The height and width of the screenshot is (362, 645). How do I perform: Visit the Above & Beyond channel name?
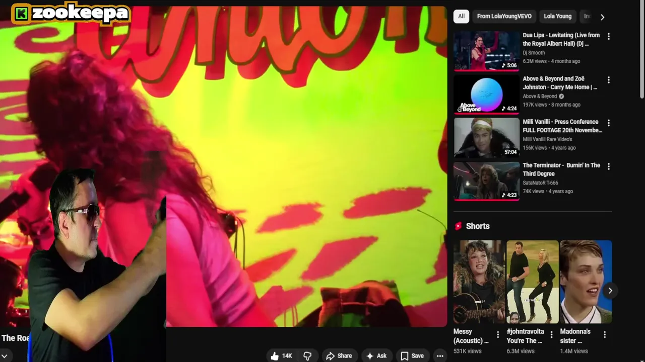[540, 96]
